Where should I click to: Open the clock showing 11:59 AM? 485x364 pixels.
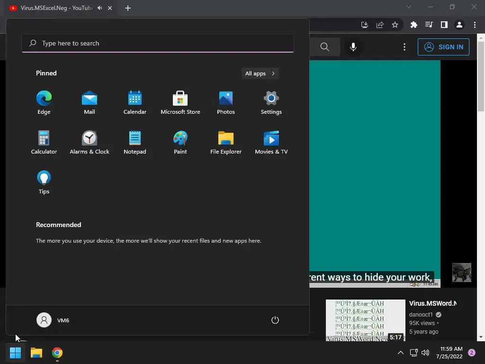point(449,353)
